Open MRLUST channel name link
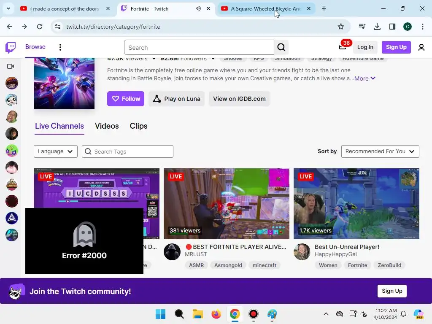 point(196,254)
